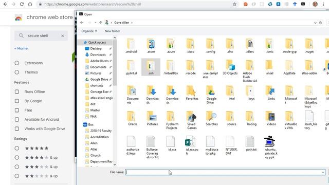Select the four stars & up filter
Viewport: 329px width, 185px height.
pyautogui.click(x=17, y=158)
